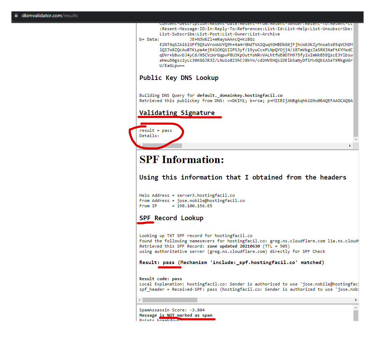This screenshot has width=375, height=344.
Task: Click the dkimvalidator.com/results URL field
Action: point(50,16)
